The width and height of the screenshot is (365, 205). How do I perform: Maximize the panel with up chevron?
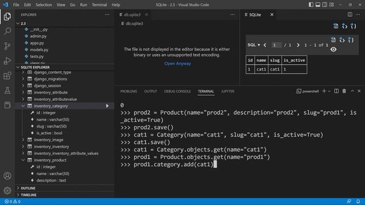click(352, 91)
